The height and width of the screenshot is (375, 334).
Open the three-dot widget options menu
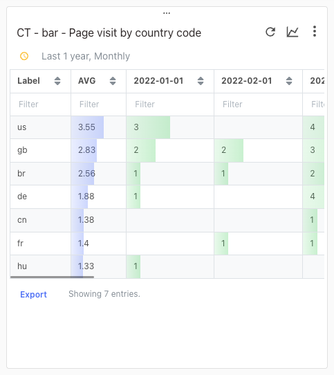click(x=315, y=31)
